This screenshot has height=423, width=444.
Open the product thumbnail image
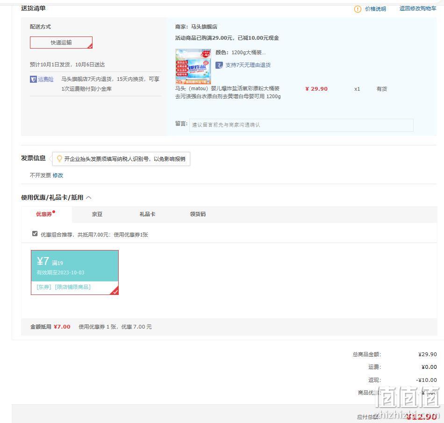click(193, 66)
